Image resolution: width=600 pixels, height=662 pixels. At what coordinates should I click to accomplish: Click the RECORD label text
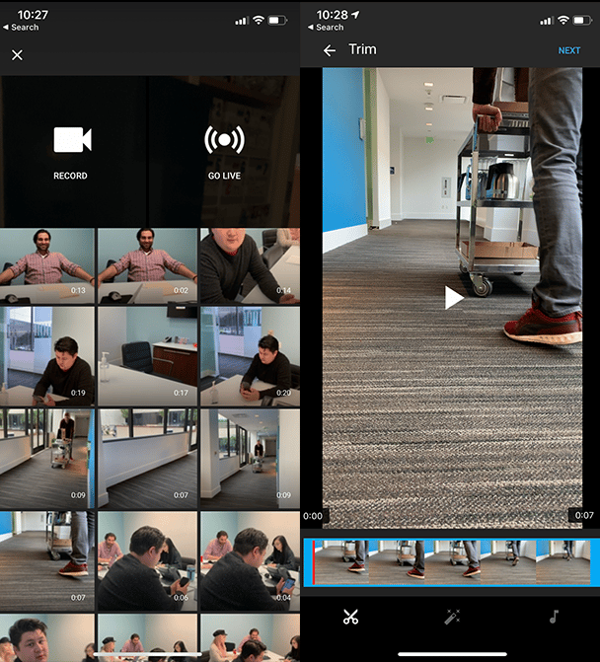[x=70, y=176]
